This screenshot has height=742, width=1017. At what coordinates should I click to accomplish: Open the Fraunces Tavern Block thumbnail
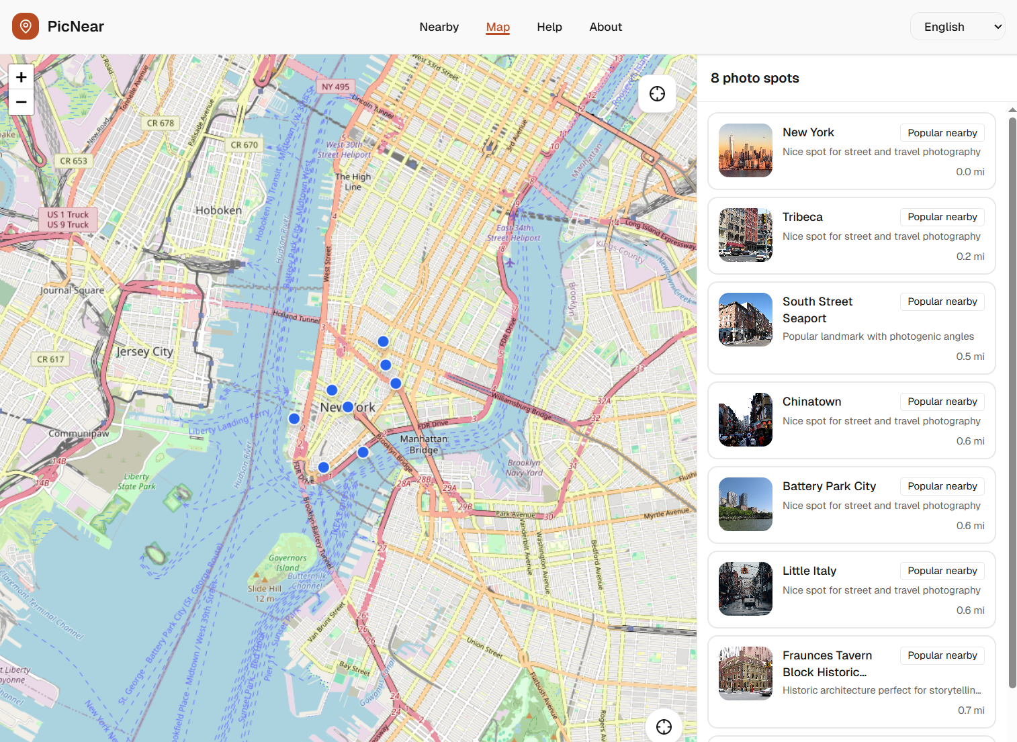pos(746,674)
